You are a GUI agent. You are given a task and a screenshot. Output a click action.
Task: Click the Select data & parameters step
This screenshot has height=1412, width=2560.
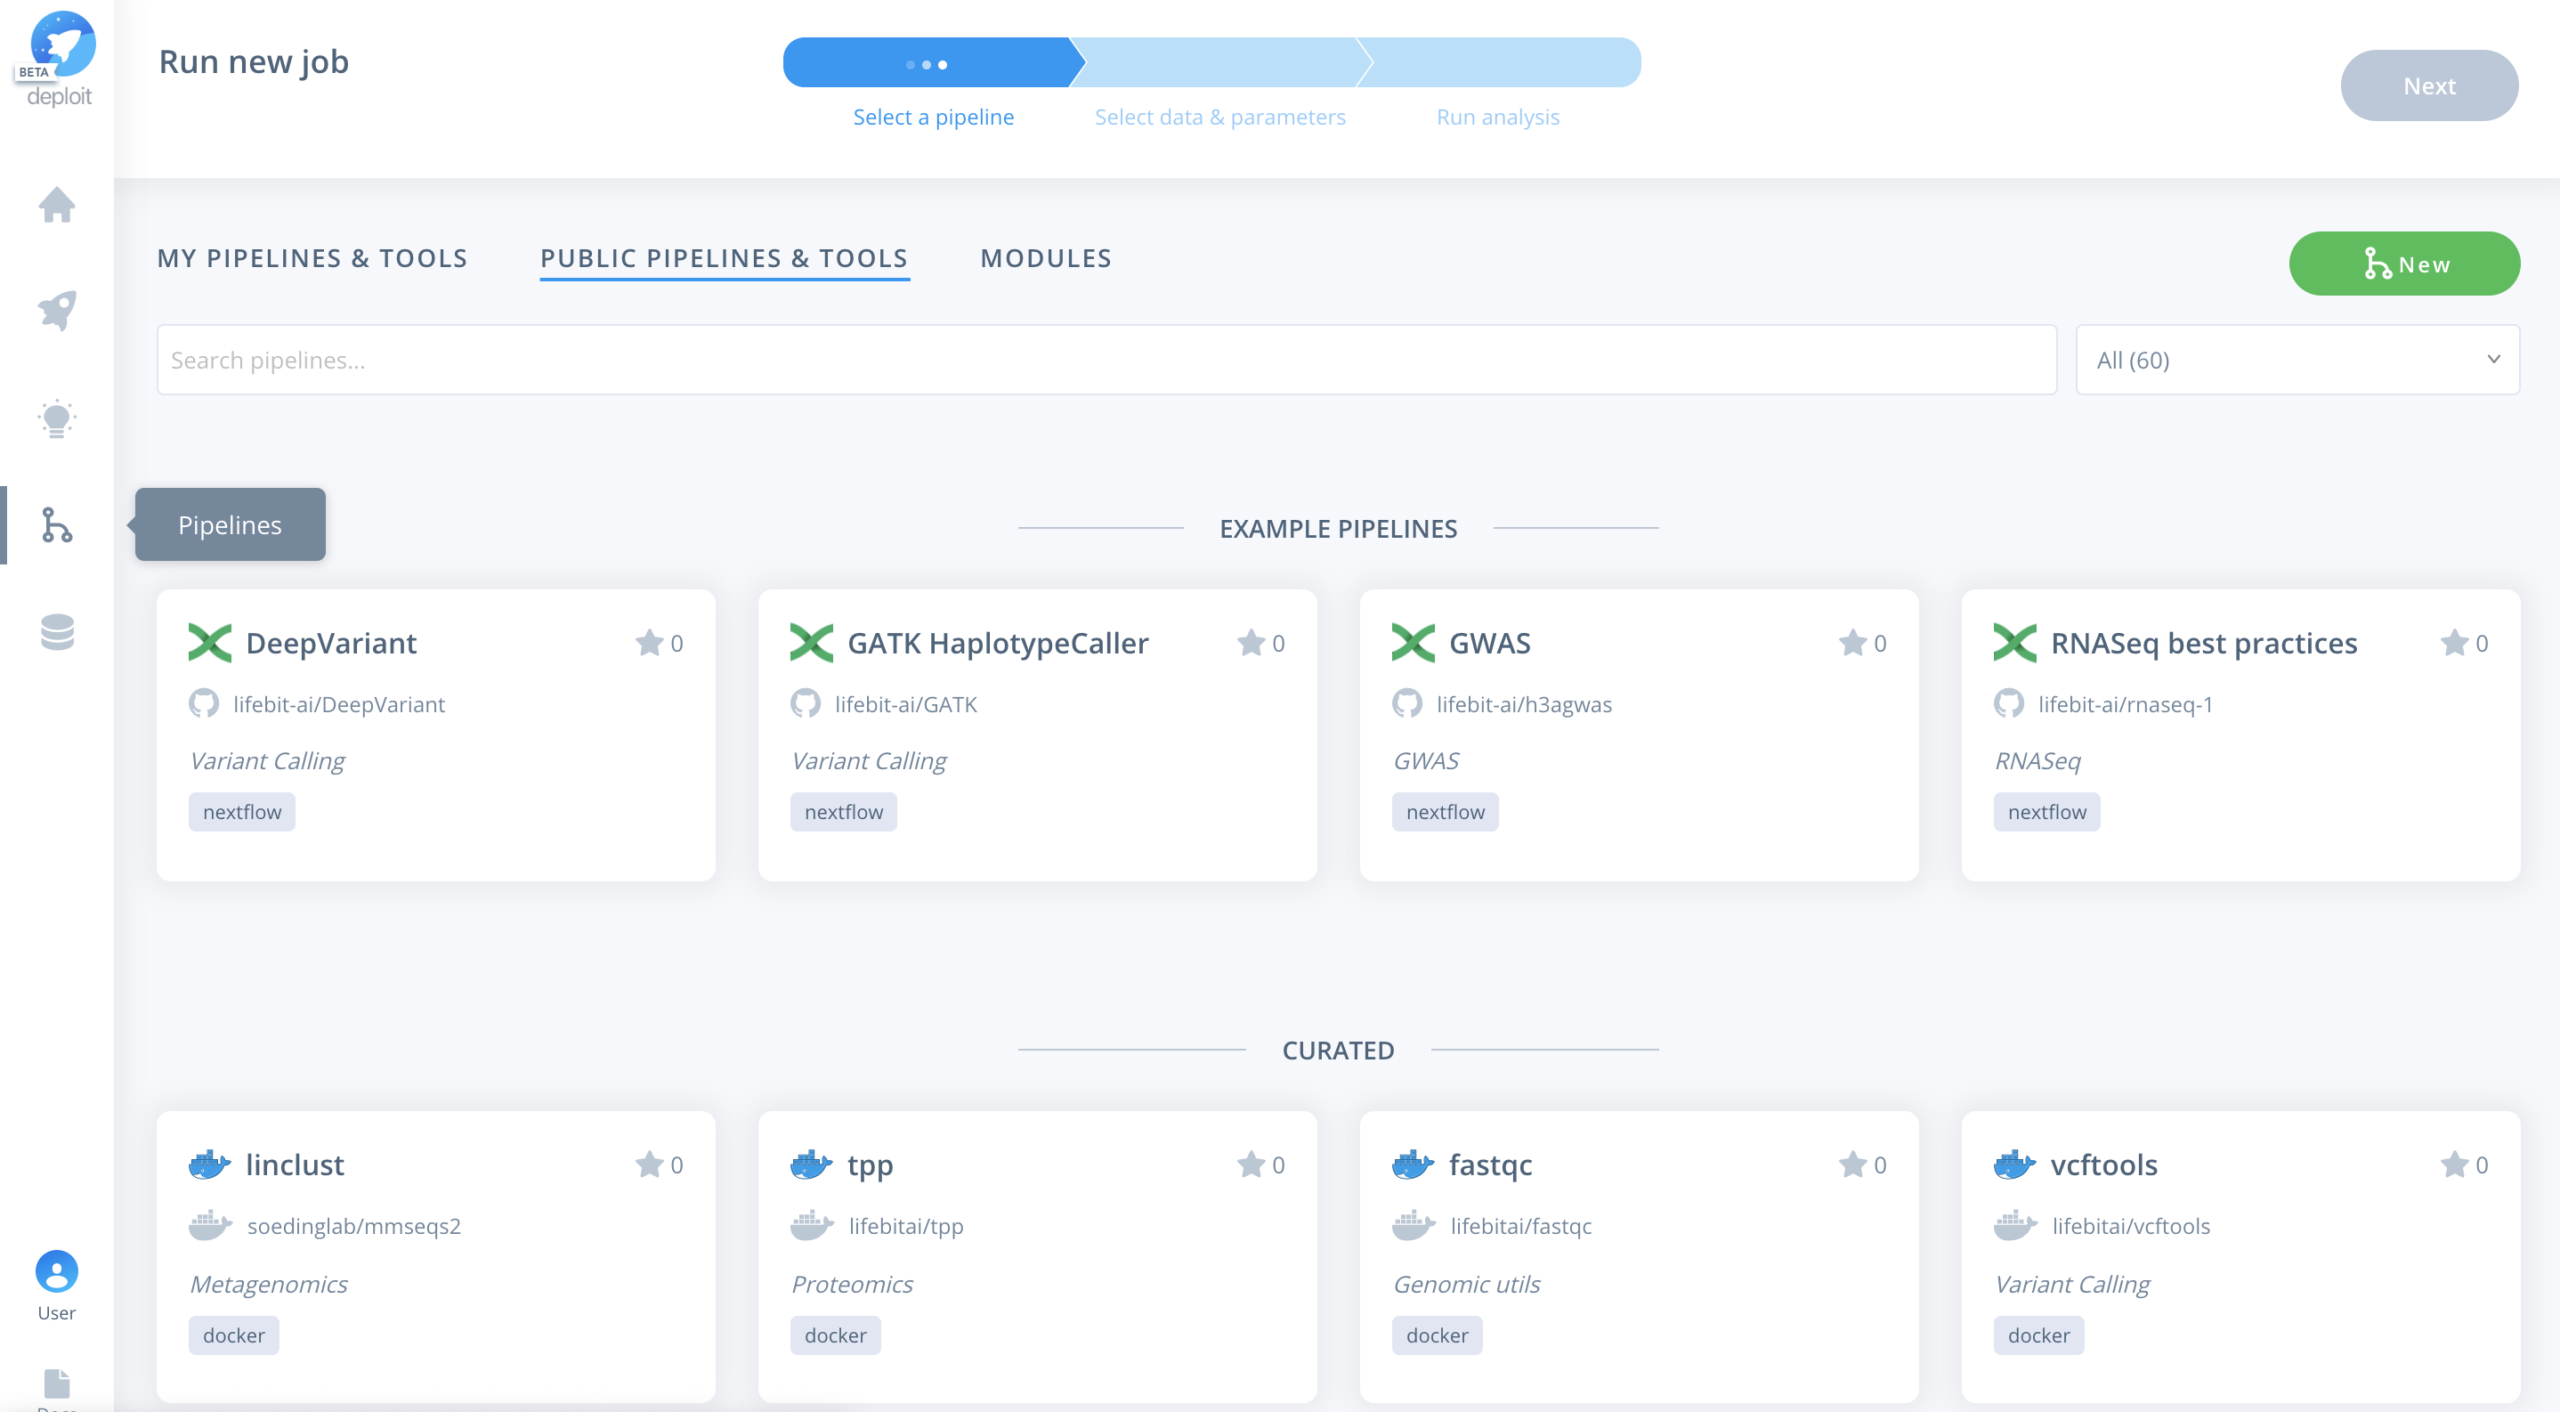(1219, 118)
